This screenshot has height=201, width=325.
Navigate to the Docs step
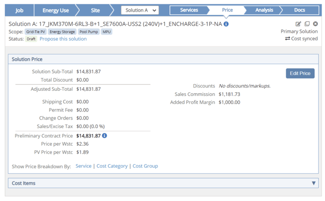pyautogui.click(x=299, y=10)
